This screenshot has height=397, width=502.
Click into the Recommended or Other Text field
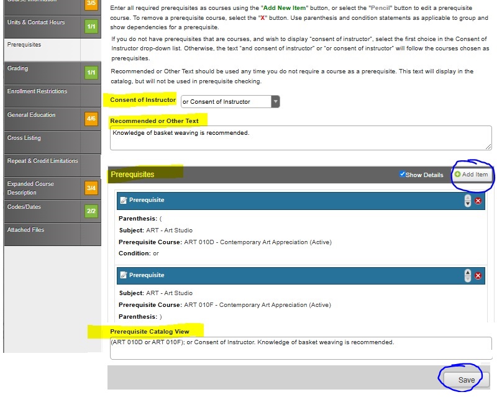point(300,137)
